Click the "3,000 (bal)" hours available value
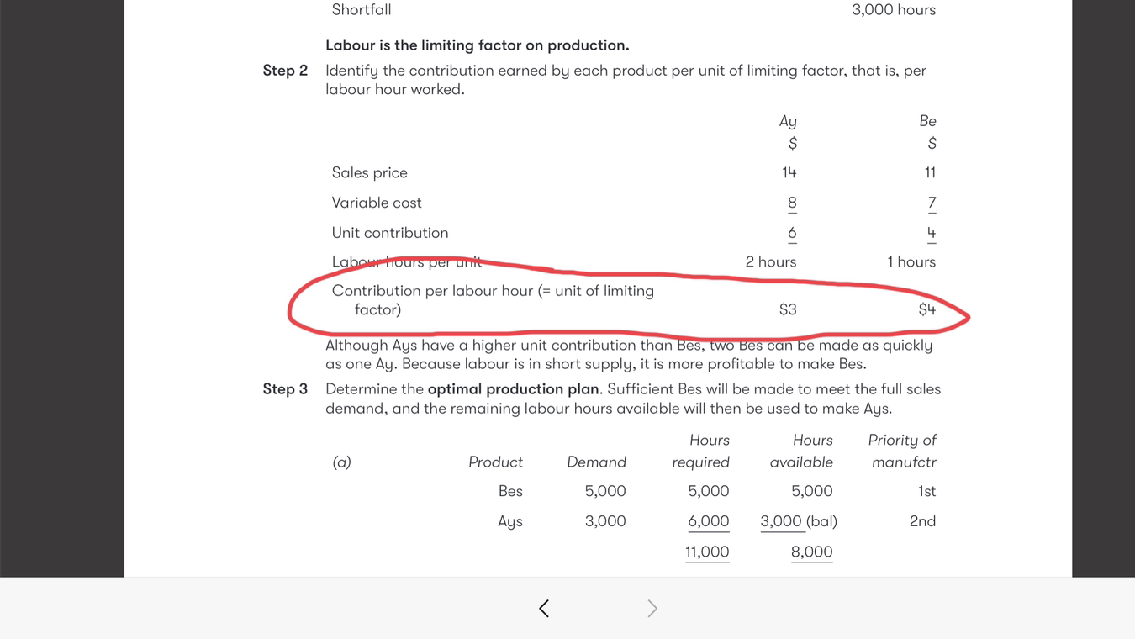This screenshot has width=1135, height=639. [x=799, y=521]
